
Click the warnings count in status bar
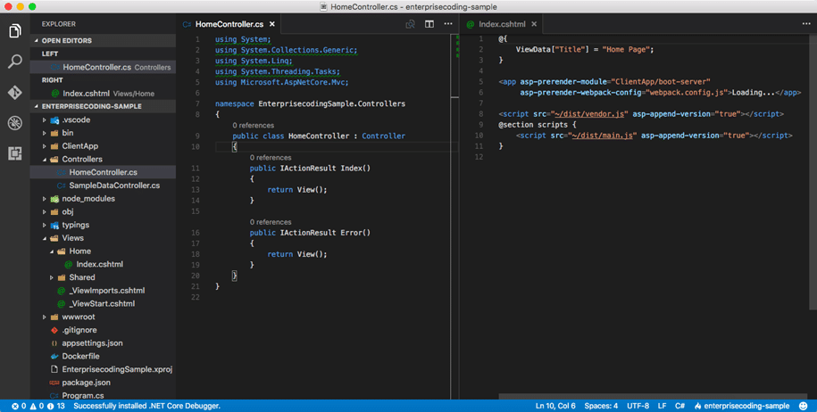coord(36,406)
